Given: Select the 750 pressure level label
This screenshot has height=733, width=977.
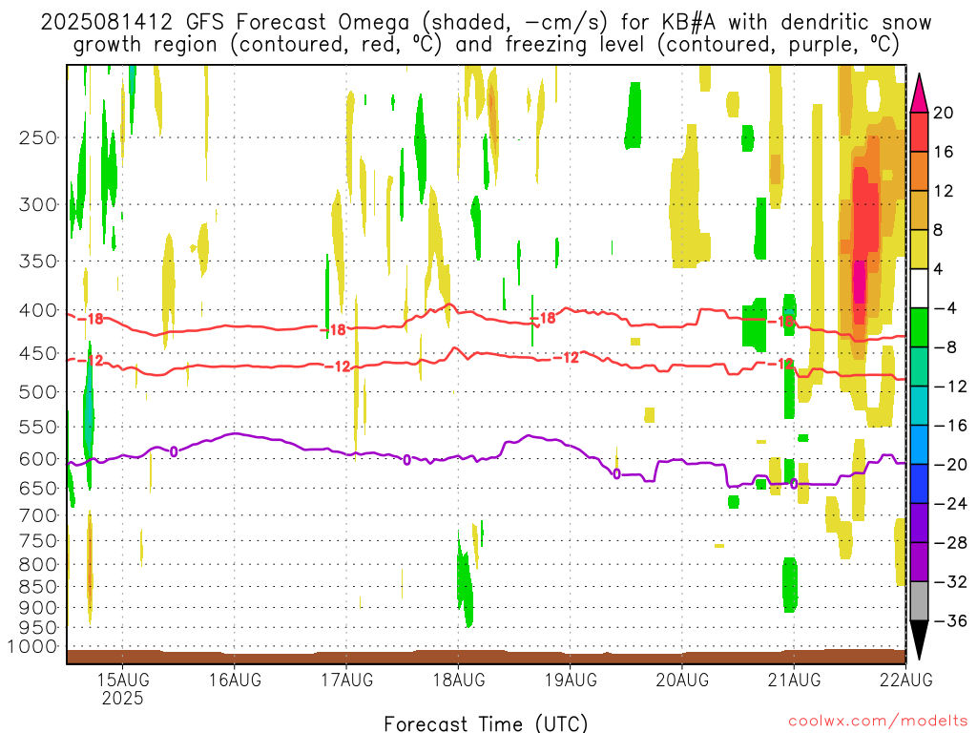Looking at the screenshot, I should pyautogui.click(x=38, y=541).
